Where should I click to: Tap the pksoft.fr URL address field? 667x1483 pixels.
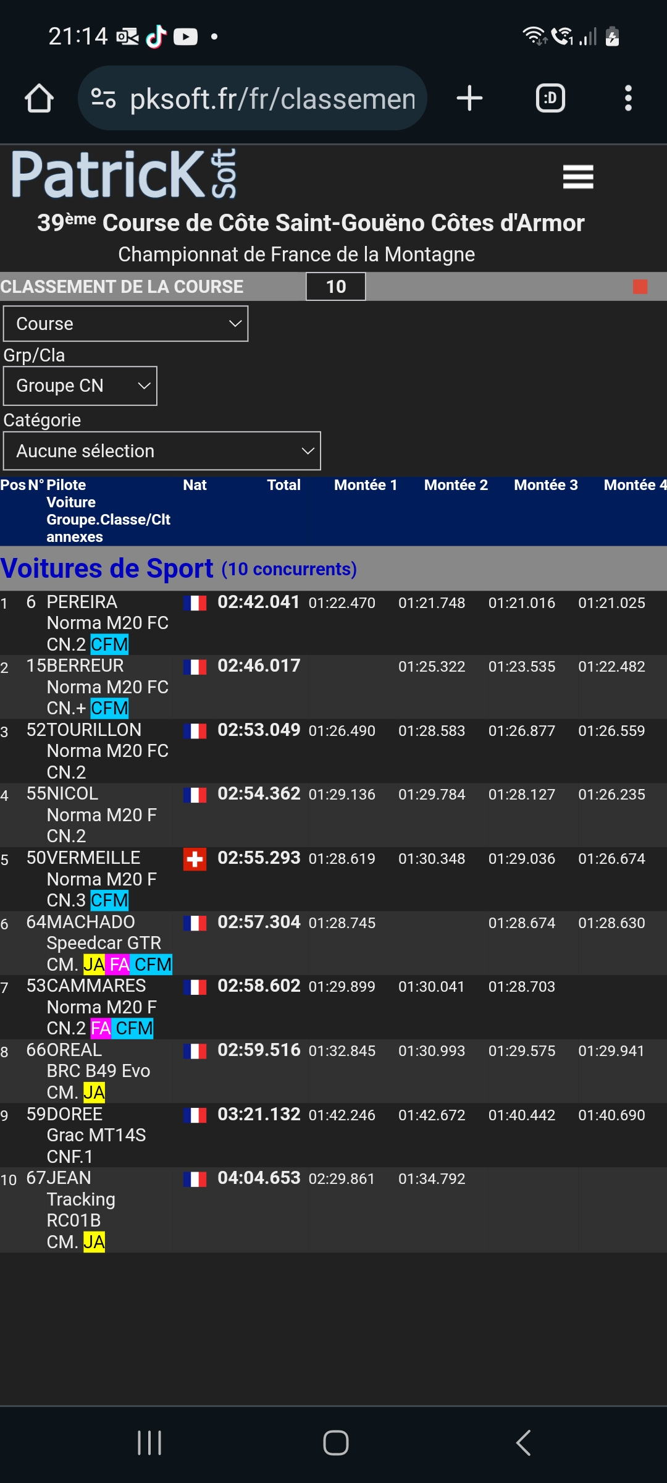pyautogui.click(x=272, y=98)
